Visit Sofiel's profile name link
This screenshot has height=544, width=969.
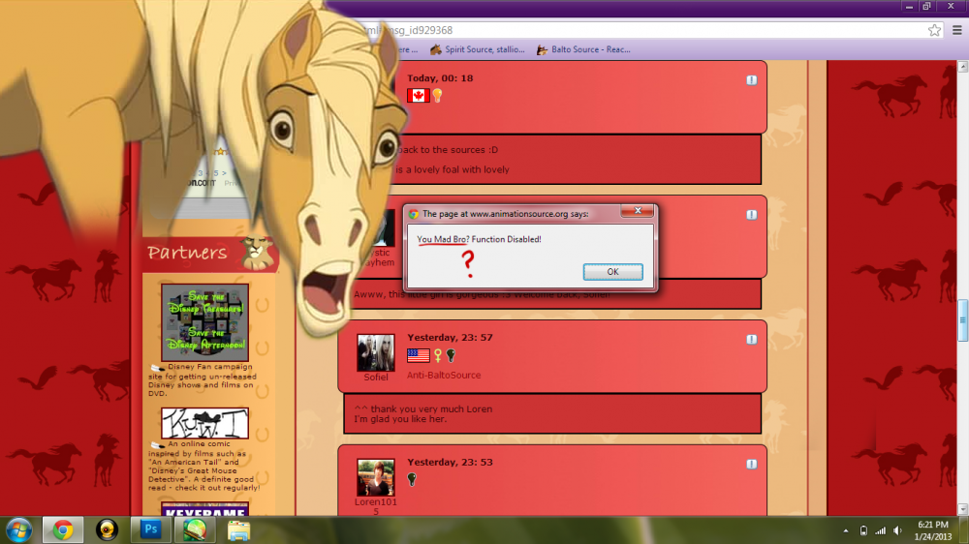376,378
